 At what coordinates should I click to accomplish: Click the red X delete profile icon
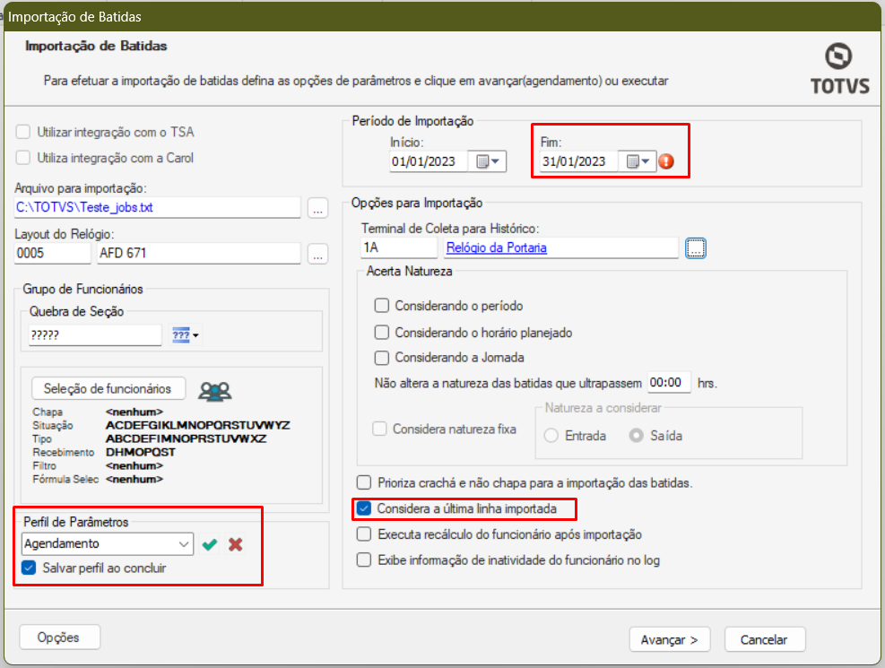(x=235, y=544)
